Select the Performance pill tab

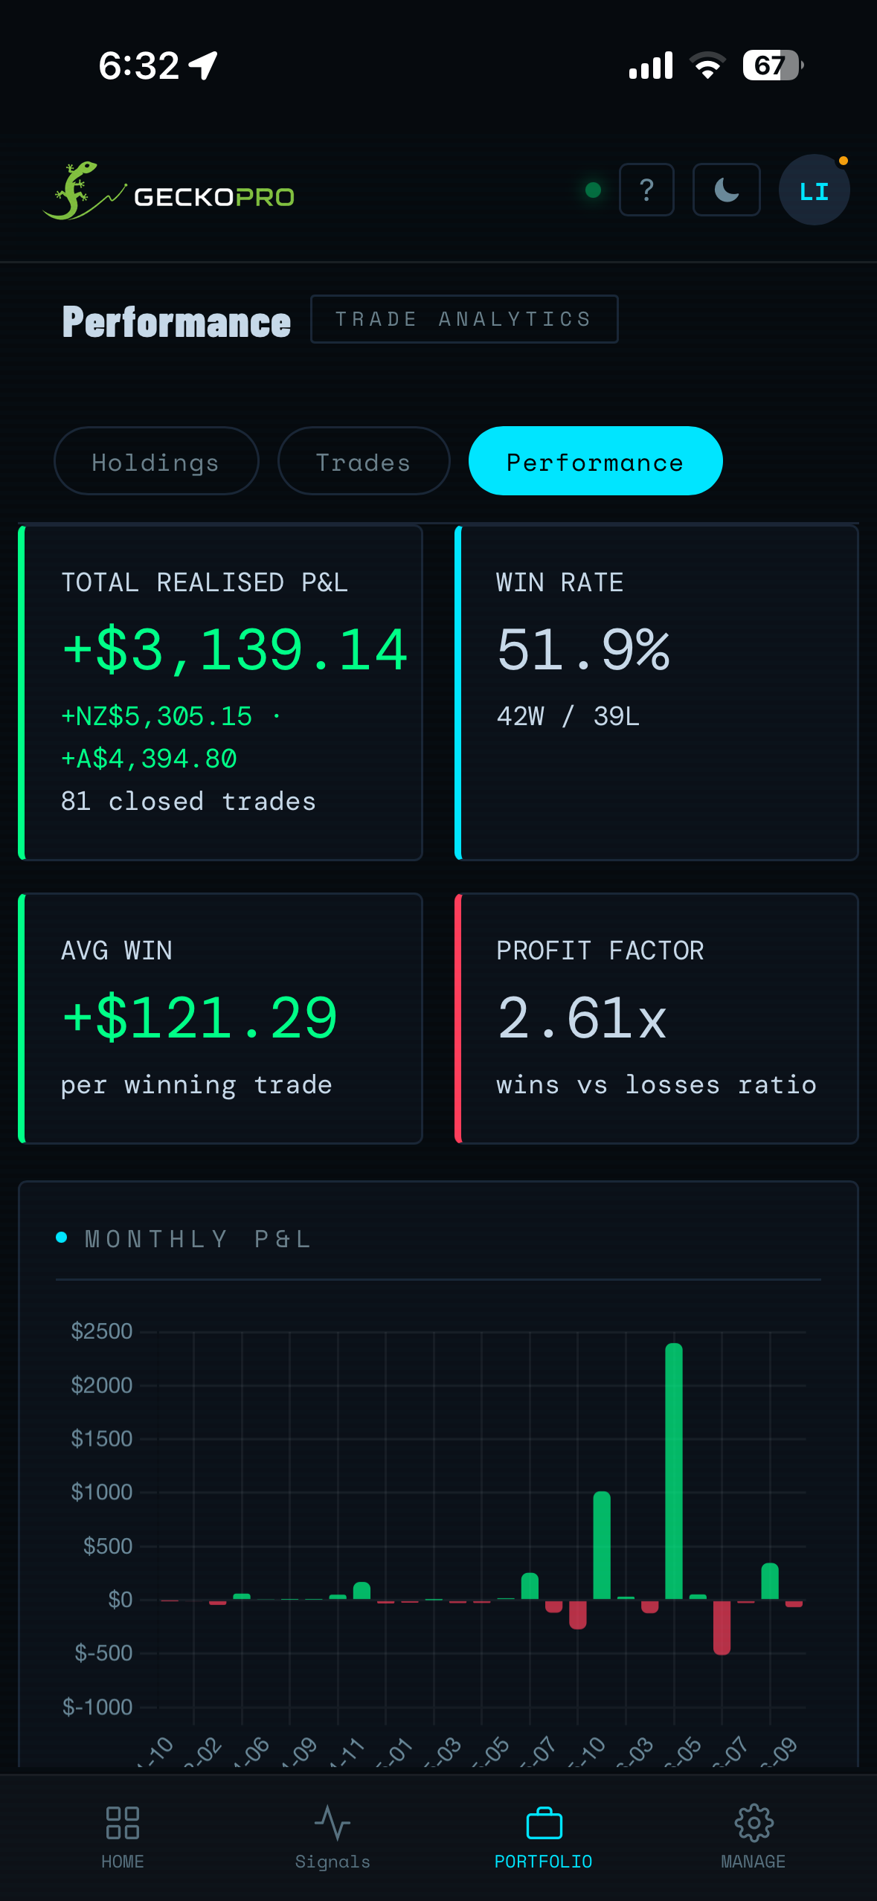coord(595,461)
